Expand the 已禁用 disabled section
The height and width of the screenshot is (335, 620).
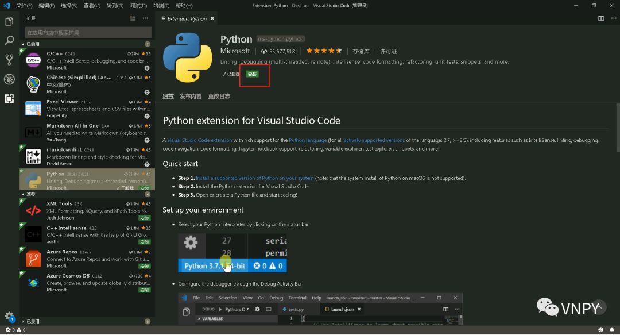tap(32, 321)
